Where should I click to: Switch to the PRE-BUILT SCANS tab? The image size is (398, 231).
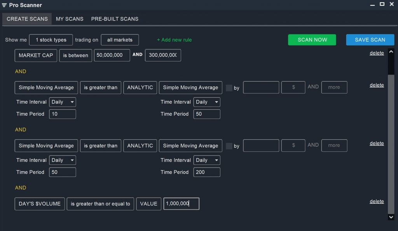tap(115, 19)
